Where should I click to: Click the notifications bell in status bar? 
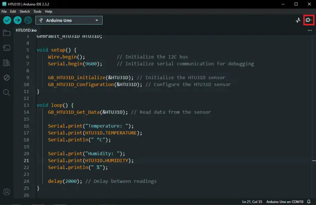click(309, 202)
